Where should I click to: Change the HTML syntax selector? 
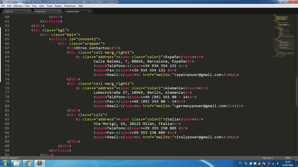tap(288, 158)
